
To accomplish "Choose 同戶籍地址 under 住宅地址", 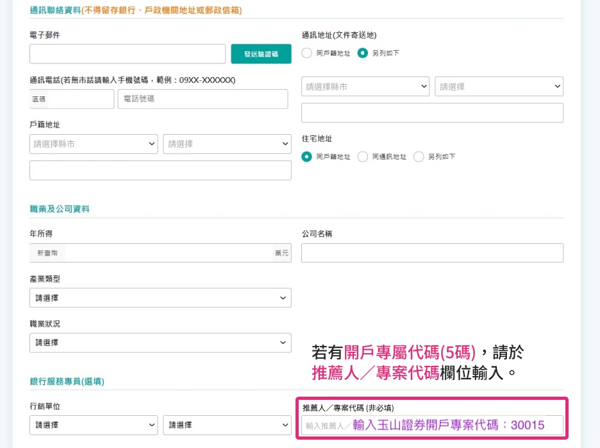I will click(x=306, y=157).
